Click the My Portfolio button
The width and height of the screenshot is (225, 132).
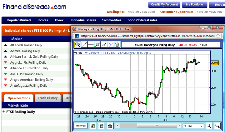click(x=195, y=5)
